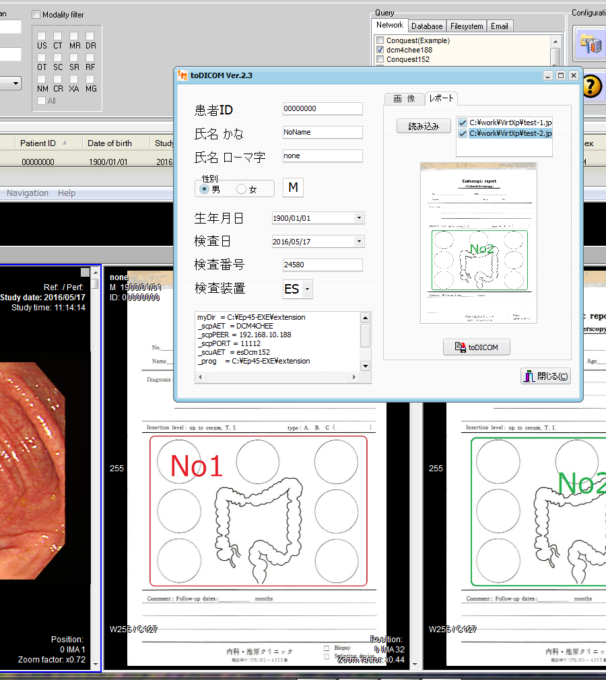Select the 女 (female) radio button
Screen dimensions: 606x680
pos(241,189)
